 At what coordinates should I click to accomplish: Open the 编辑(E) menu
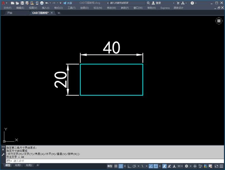[20, 8]
